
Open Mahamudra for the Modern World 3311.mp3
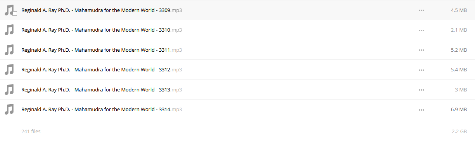(x=102, y=50)
